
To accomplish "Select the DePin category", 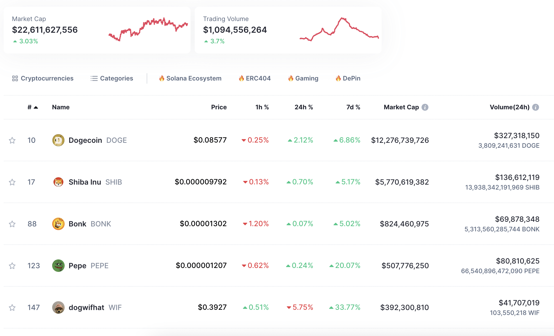I will click(x=348, y=78).
